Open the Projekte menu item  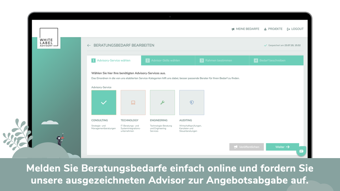click(x=275, y=29)
